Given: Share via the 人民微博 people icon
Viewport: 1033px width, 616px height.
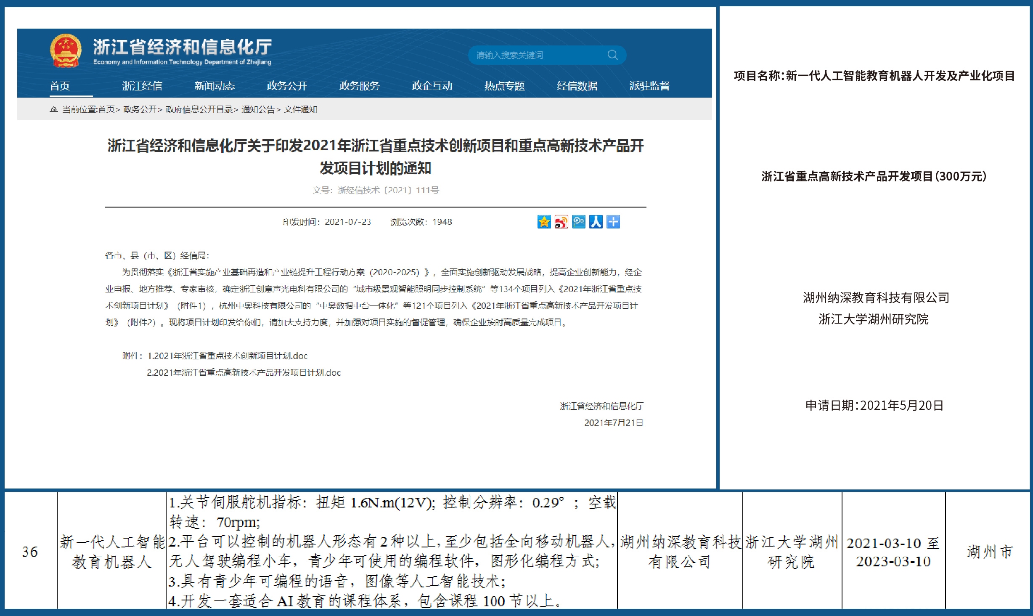Looking at the screenshot, I should (596, 222).
